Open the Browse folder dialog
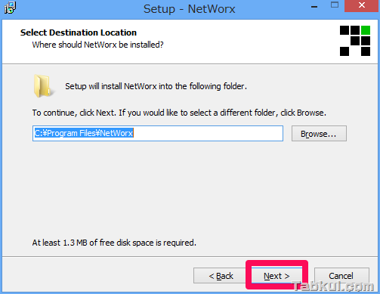This screenshot has height=294, width=380. click(319, 134)
